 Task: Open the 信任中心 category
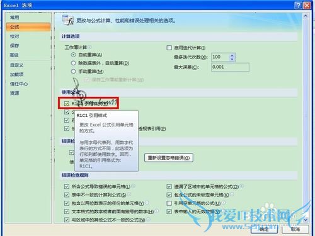coord(19,84)
